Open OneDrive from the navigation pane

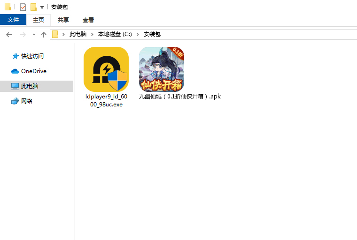[33, 71]
